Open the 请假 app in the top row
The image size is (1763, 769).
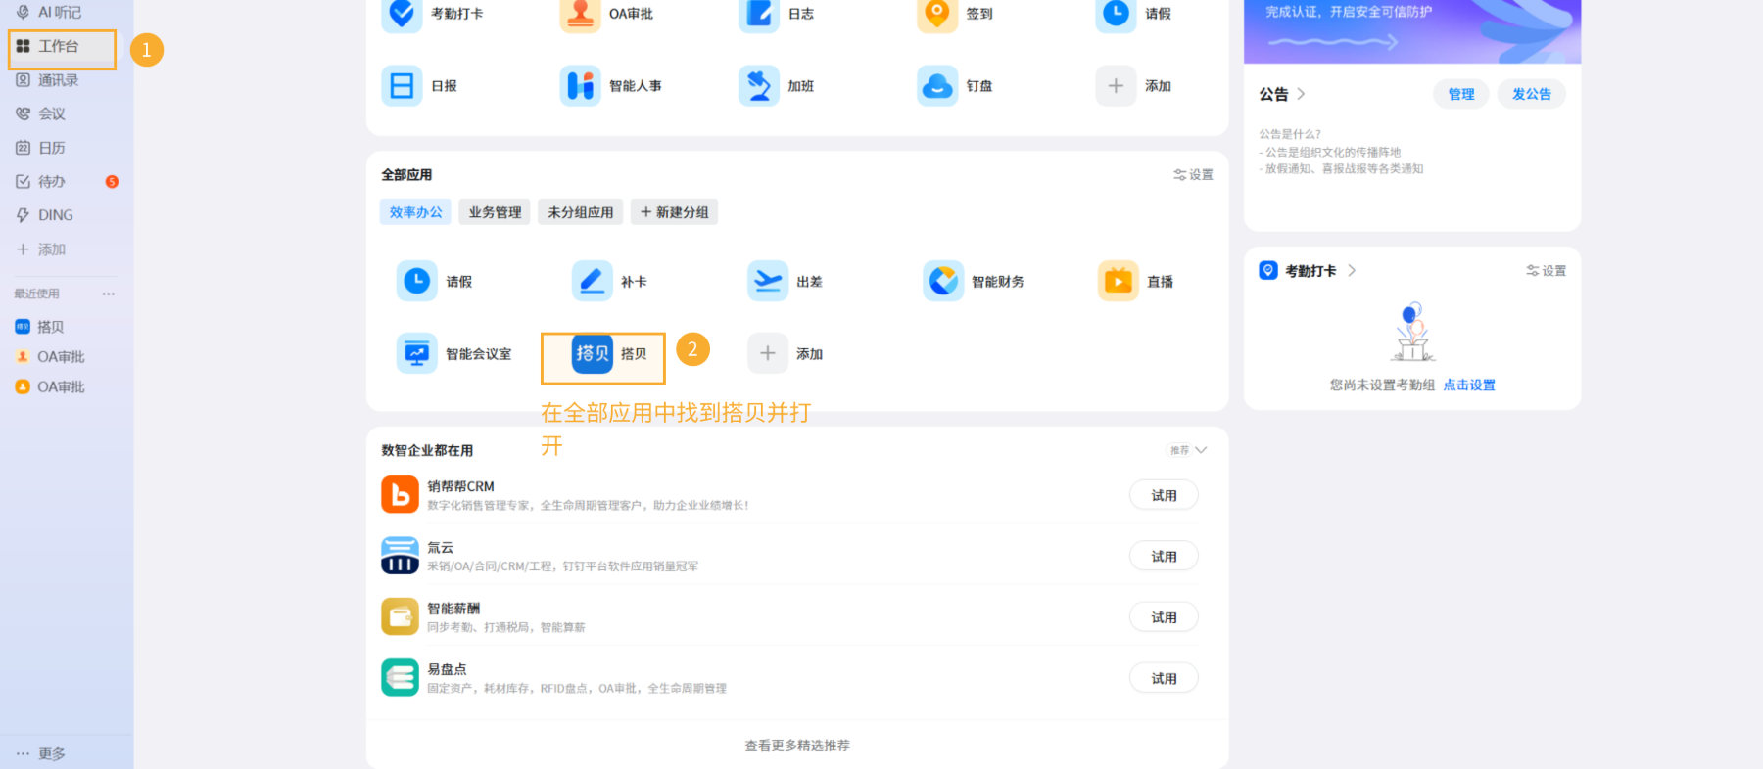click(x=1116, y=14)
